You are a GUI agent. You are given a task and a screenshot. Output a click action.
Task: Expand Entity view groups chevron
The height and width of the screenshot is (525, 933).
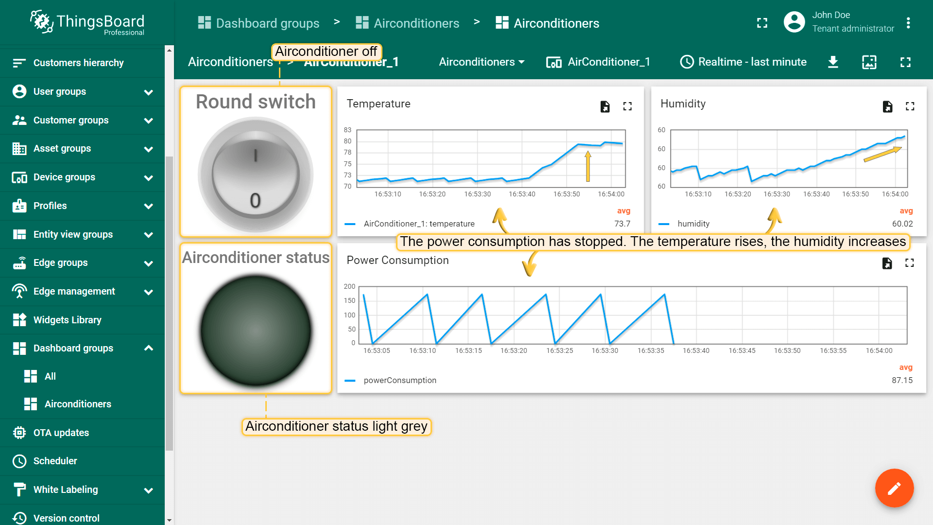[149, 234]
